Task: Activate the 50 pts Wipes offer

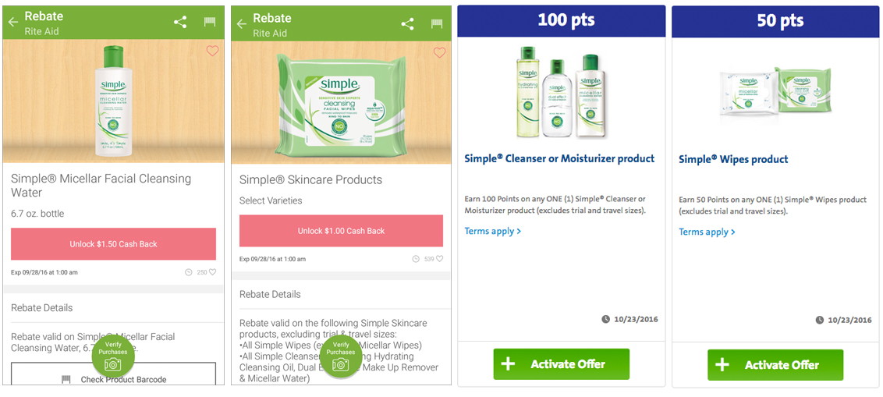Action: point(775,365)
